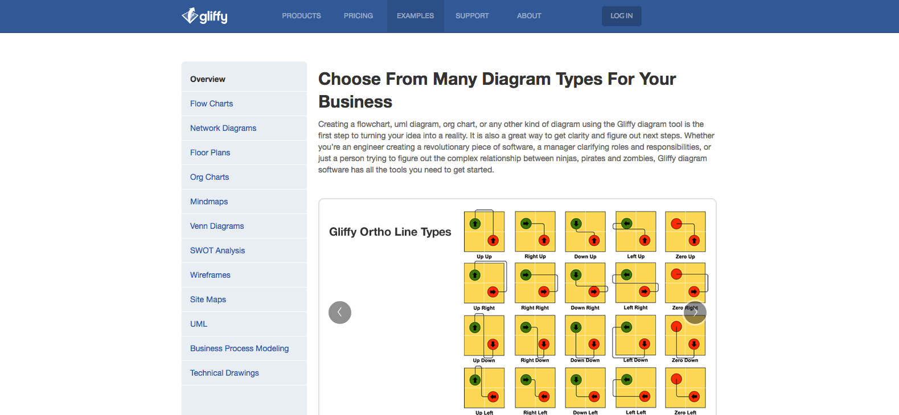Click the Gliffy Ortho Line Types title
The image size is (899, 415).
click(x=390, y=232)
